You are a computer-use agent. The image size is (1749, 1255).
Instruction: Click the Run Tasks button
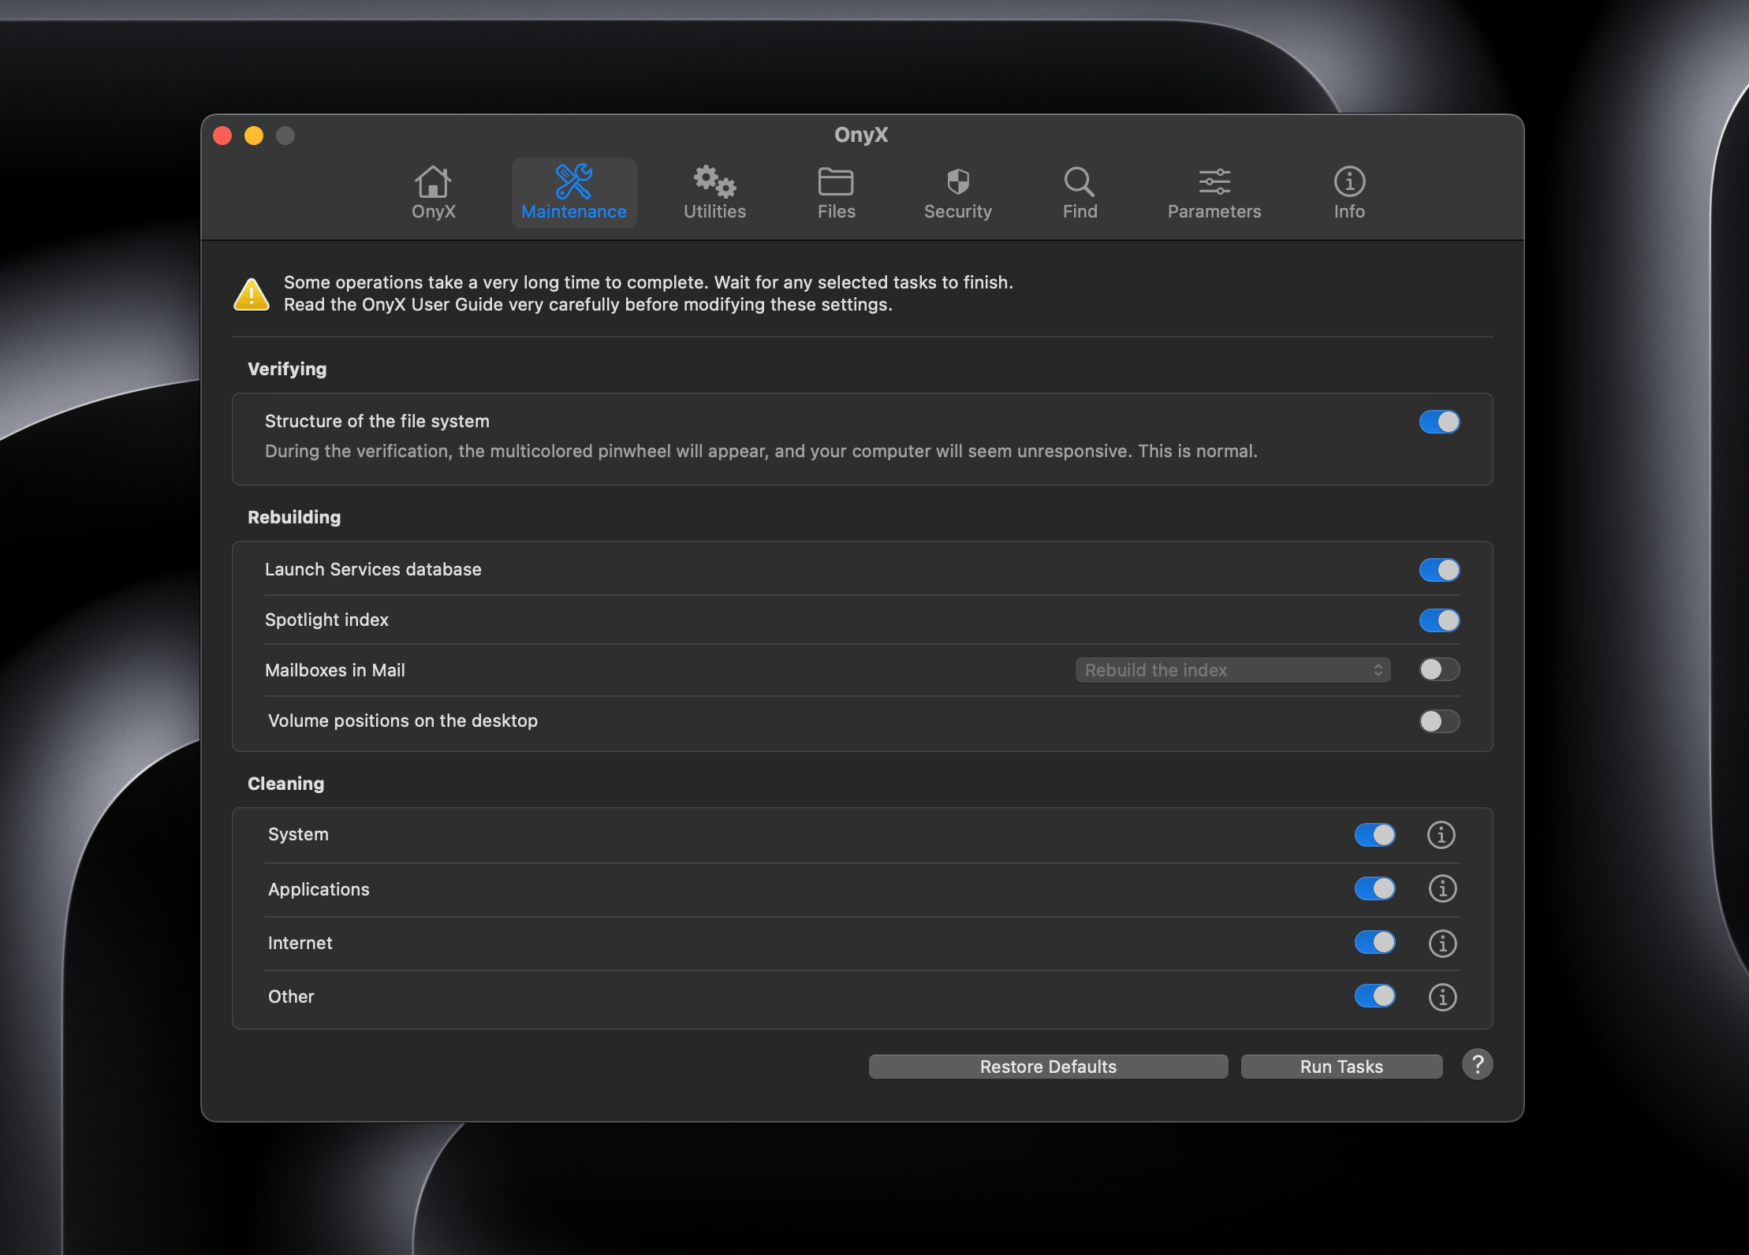tap(1341, 1067)
